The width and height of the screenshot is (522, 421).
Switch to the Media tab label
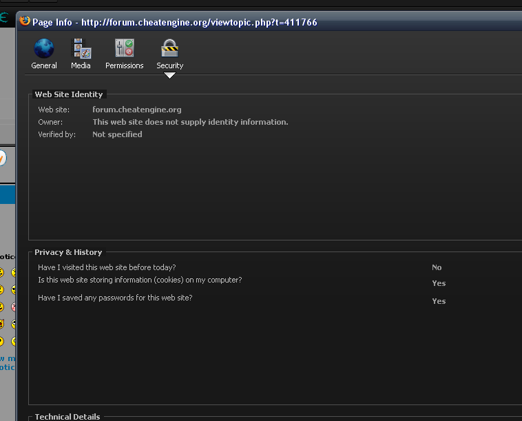tap(81, 65)
